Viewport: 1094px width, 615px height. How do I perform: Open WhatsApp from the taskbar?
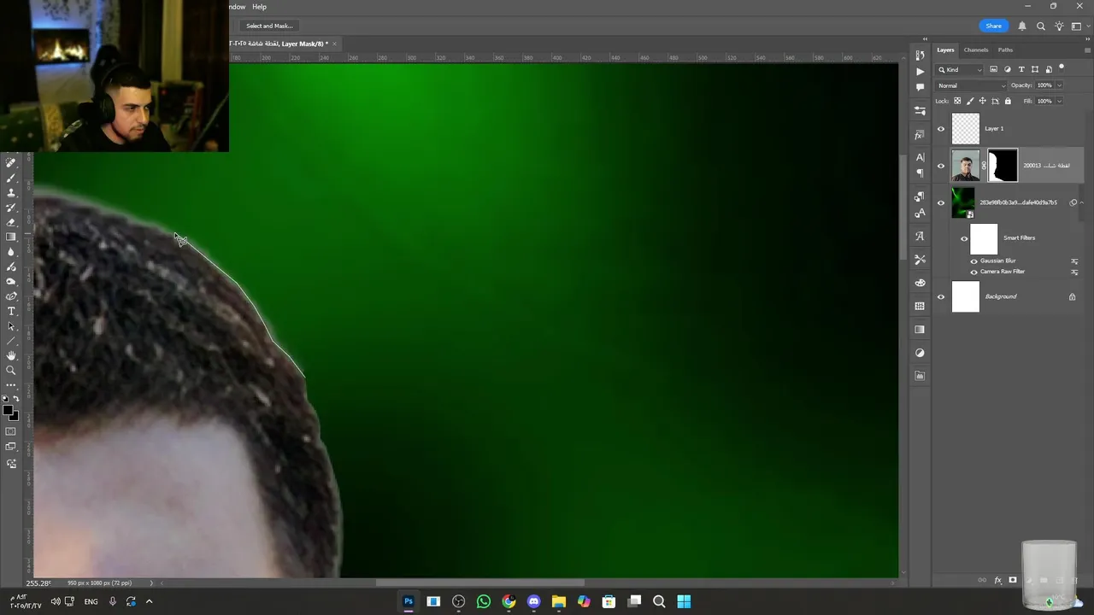[484, 601]
